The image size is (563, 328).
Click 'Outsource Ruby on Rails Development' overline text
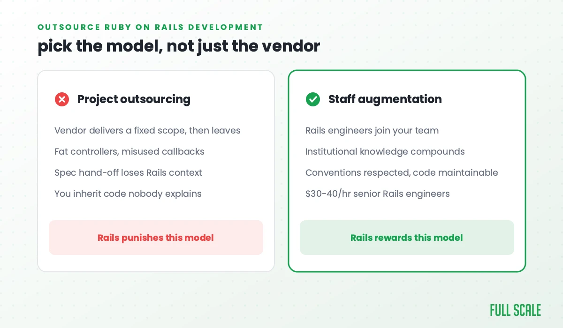151,27
